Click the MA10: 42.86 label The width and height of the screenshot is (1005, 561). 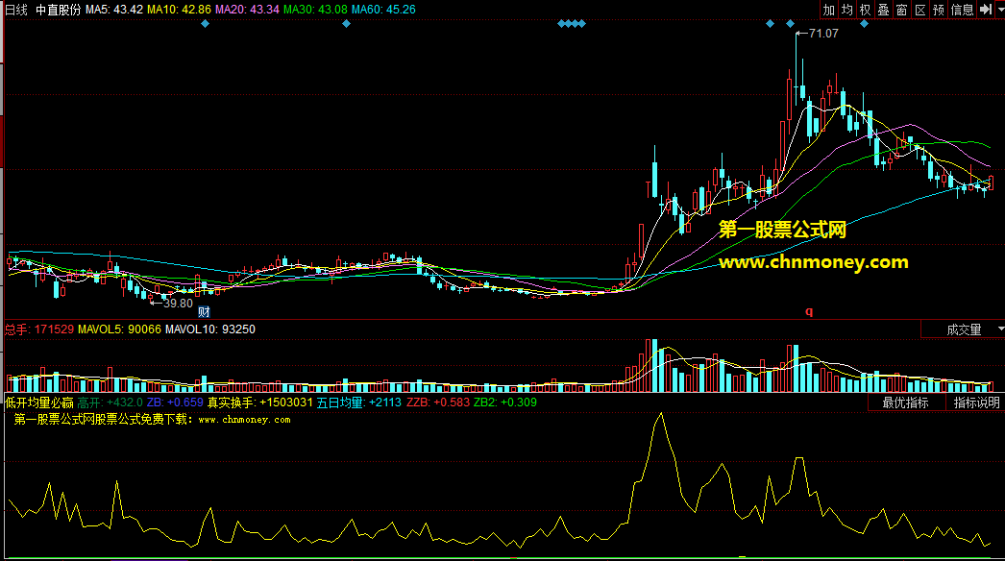point(179,10)
